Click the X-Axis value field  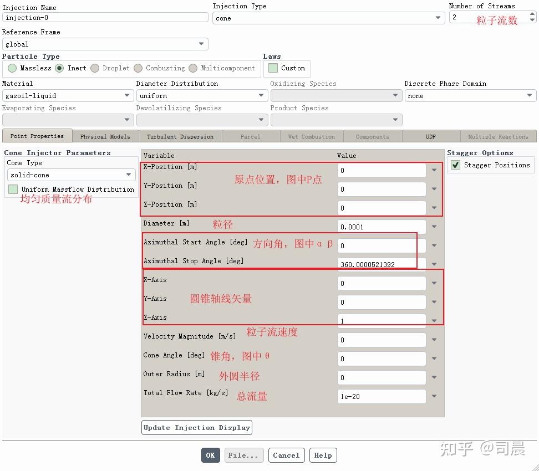[382, 283]
